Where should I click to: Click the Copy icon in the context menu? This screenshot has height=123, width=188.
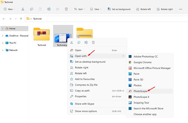pyautogui.click(x=79, y=43)
